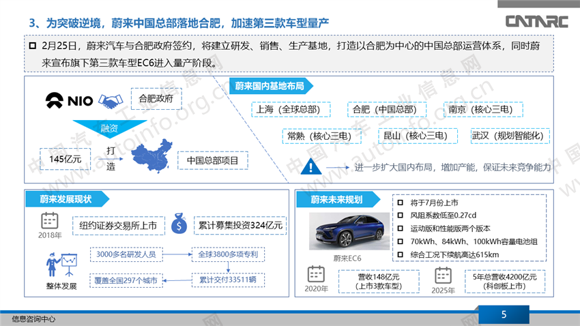The image size is (580, 326).
Task: Click the 累计交付33511辆 box
Action: (228, 280)
